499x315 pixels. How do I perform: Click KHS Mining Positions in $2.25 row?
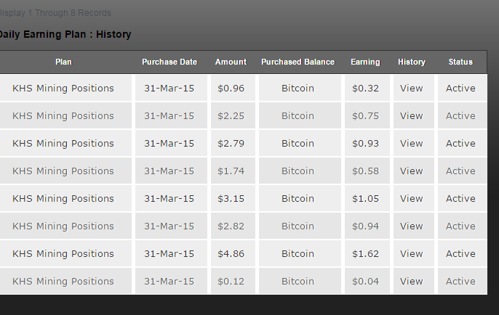(x=63, y=116)
